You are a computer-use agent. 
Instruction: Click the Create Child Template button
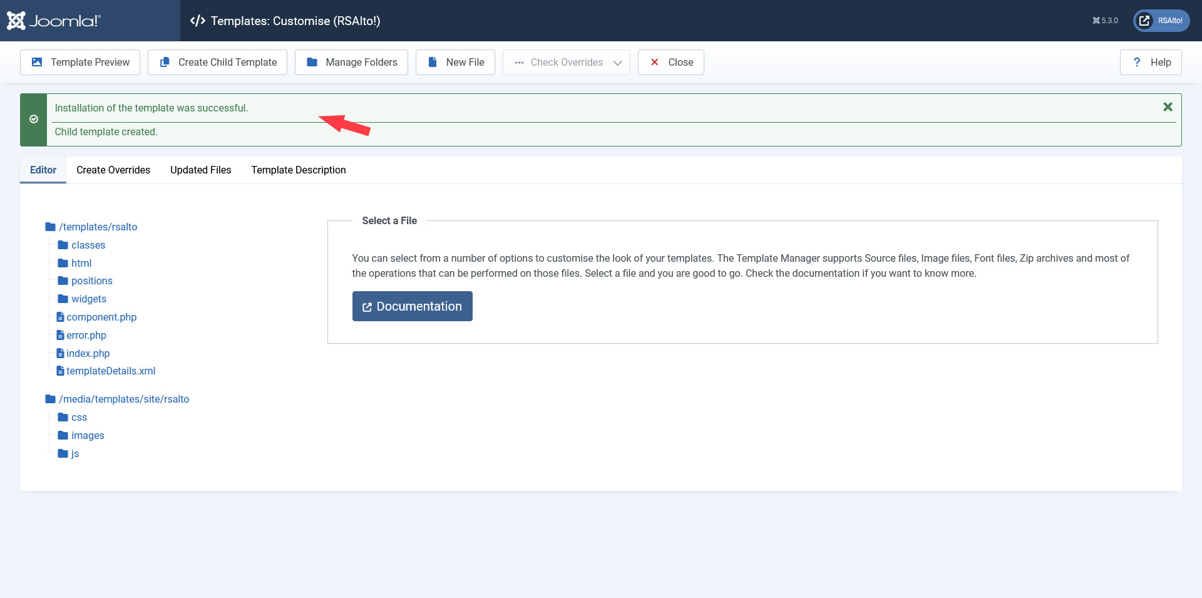coord(217,62)
